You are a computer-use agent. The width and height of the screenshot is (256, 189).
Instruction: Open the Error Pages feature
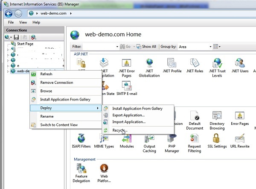tap(240, 118)
